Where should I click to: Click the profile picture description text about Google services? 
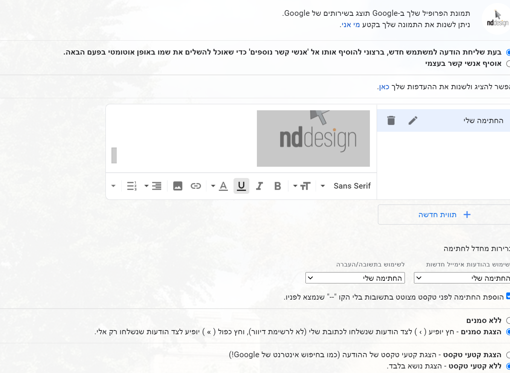coord(376,13)
